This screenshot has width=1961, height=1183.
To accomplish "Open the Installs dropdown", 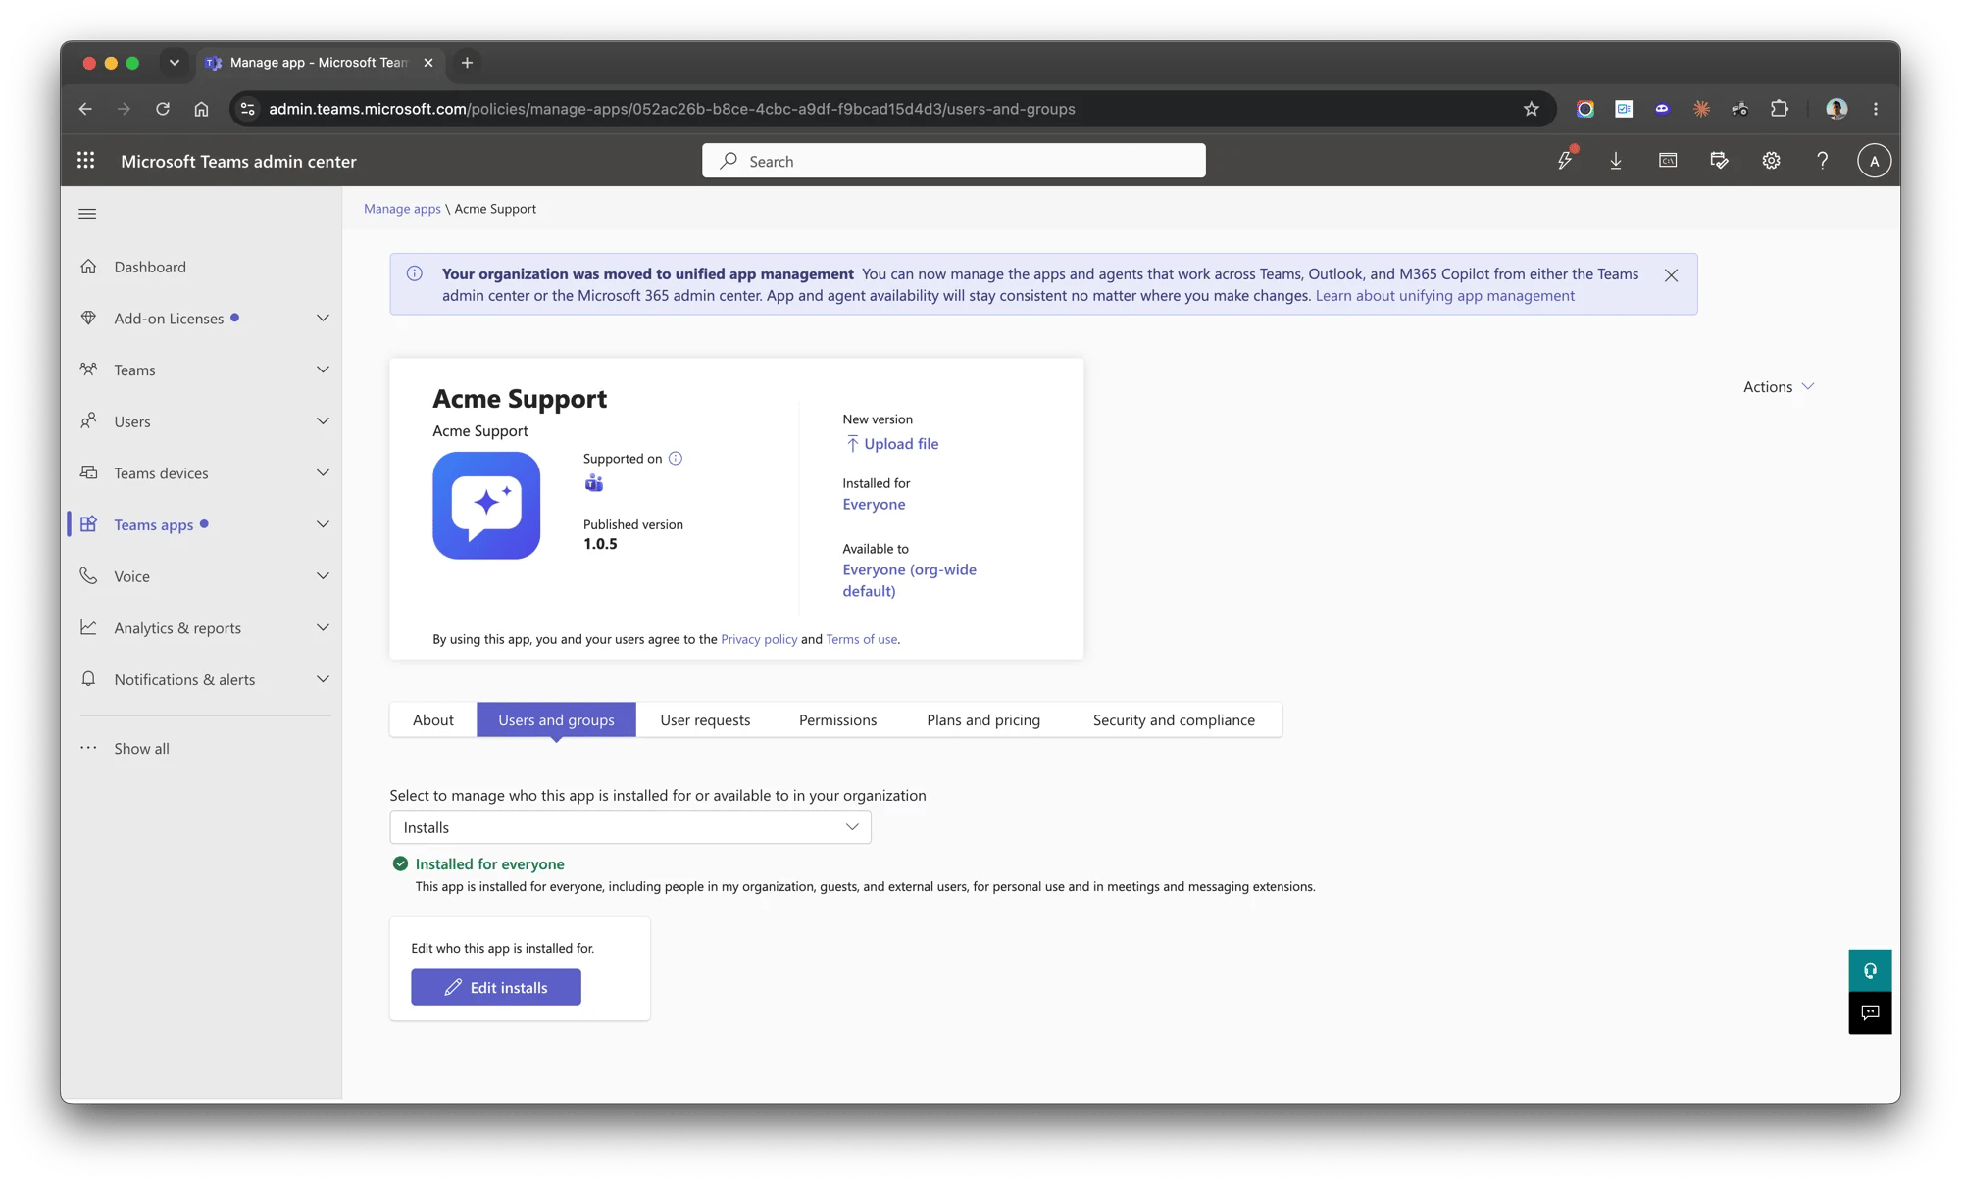I will coord(630,827).
